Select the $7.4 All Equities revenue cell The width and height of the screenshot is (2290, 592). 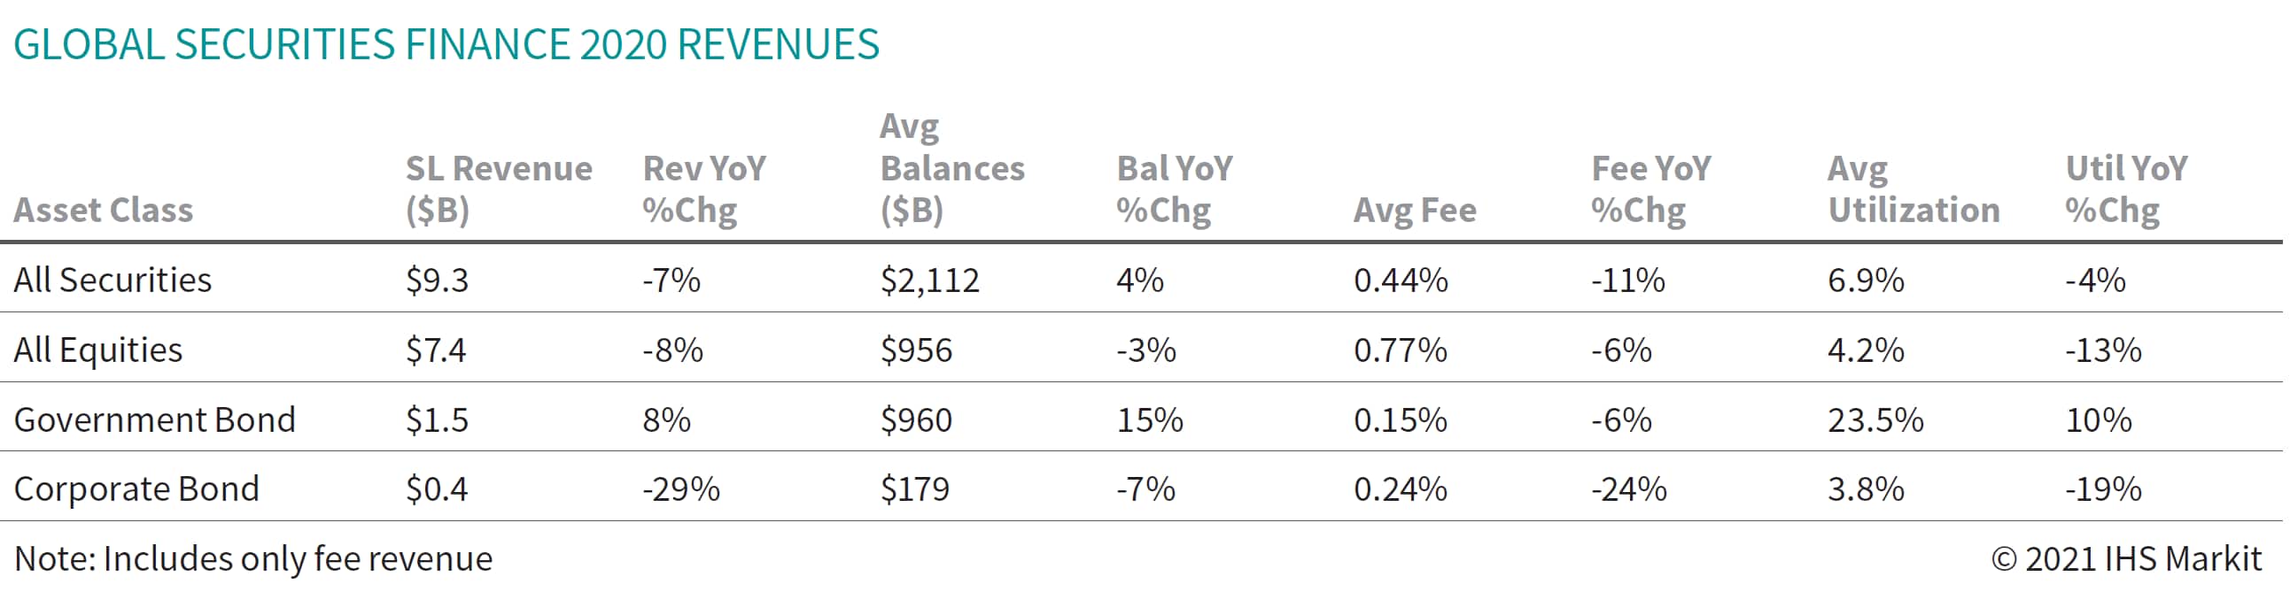436,350
